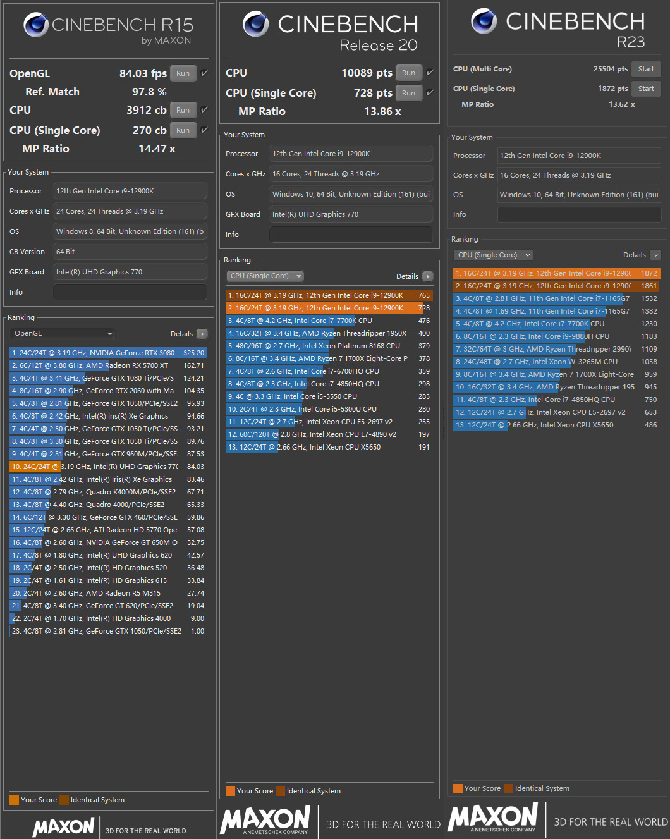
Task: Select Threadripper 1950X row in Release 20
Action: pyautogui.click(x=329, y=333)
